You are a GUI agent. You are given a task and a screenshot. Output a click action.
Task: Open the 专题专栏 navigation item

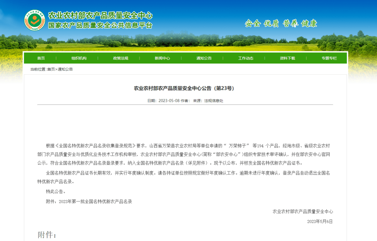tap(329, 58)
